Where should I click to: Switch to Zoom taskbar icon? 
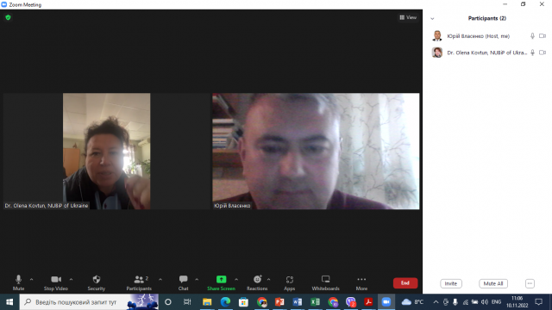tap(386, 302)
